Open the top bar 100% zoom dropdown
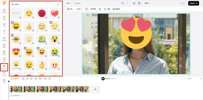 (x=147, y=3)
